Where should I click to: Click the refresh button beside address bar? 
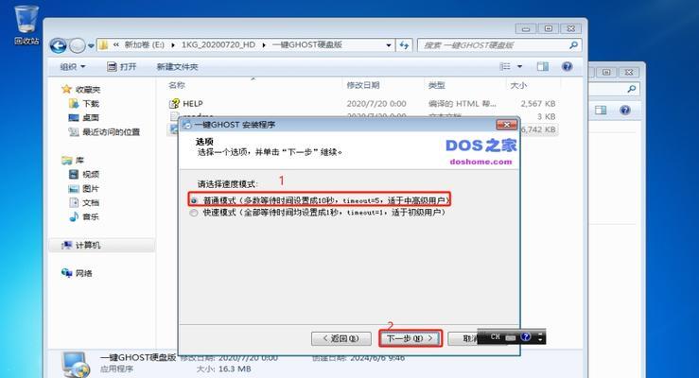point(404,45)
